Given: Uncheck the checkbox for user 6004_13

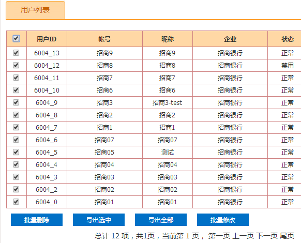Looking at the screenshot, I should click(x=16, y=53).
